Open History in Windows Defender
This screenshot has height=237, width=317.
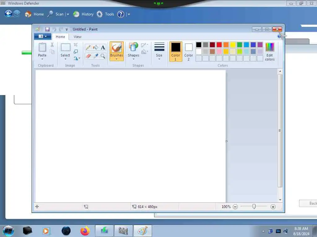click(83, 14)
